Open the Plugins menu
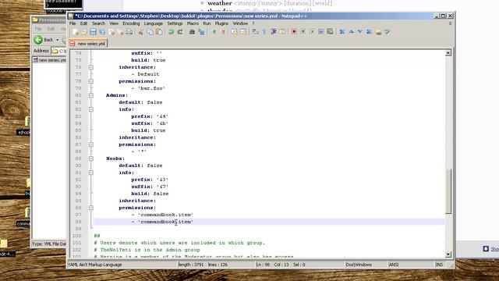 [x=221, y=23]
